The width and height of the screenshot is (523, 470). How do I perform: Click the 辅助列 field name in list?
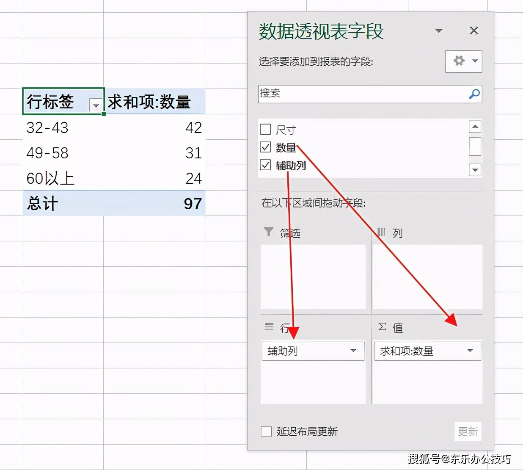tap(291, 166)
